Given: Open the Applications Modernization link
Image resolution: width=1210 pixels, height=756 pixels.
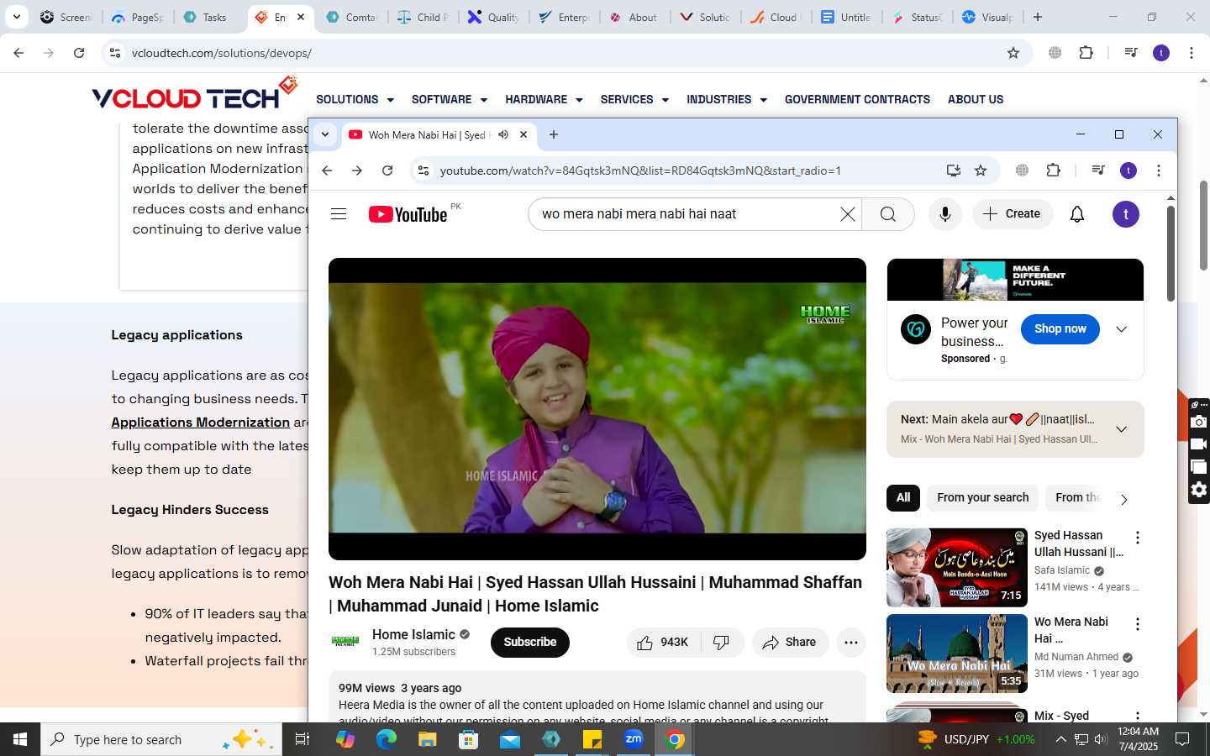Looking at the screenshot, I should coord(201,423).
